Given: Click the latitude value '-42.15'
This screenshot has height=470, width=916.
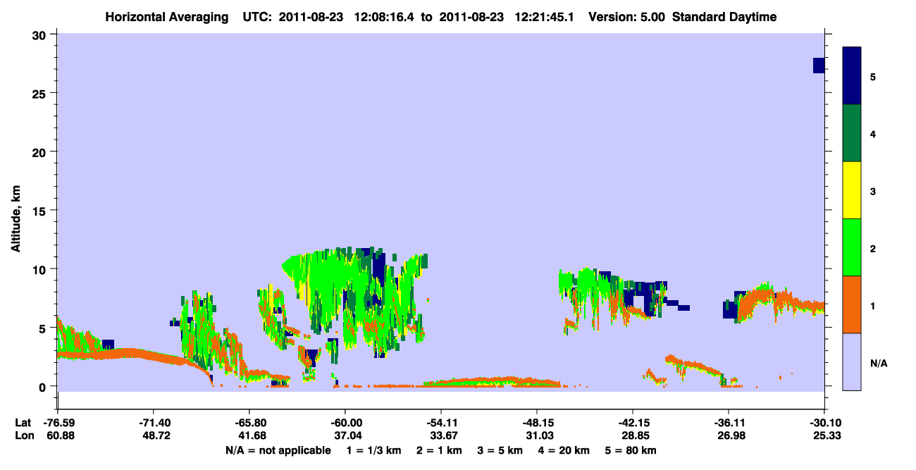Looking at the screenshot, I should coord(632,423).
